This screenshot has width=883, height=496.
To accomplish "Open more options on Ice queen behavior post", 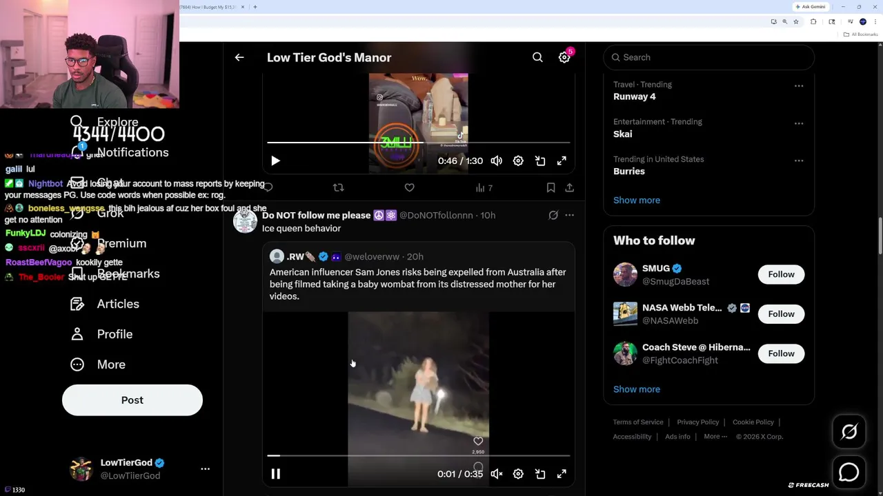I will tap(569, 215).
